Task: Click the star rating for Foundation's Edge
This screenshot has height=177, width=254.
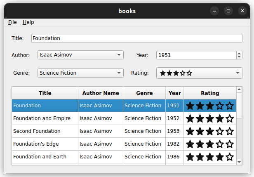Action: click(x=209, y=144)
